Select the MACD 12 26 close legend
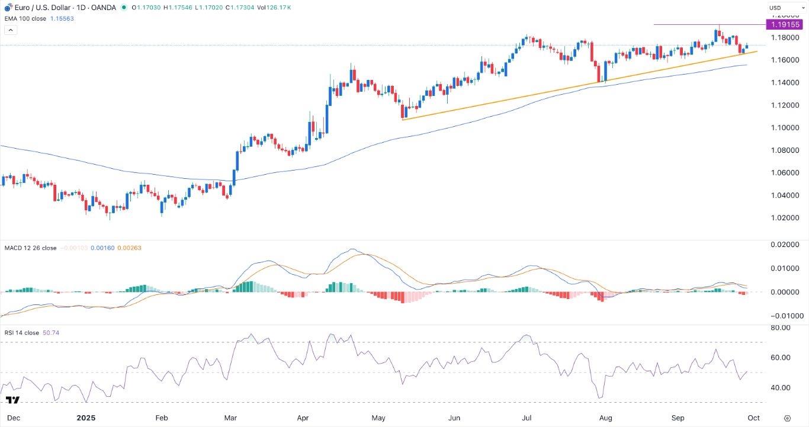Image resolution: width=809 pixels, height=427 pixels. (30, 248)
